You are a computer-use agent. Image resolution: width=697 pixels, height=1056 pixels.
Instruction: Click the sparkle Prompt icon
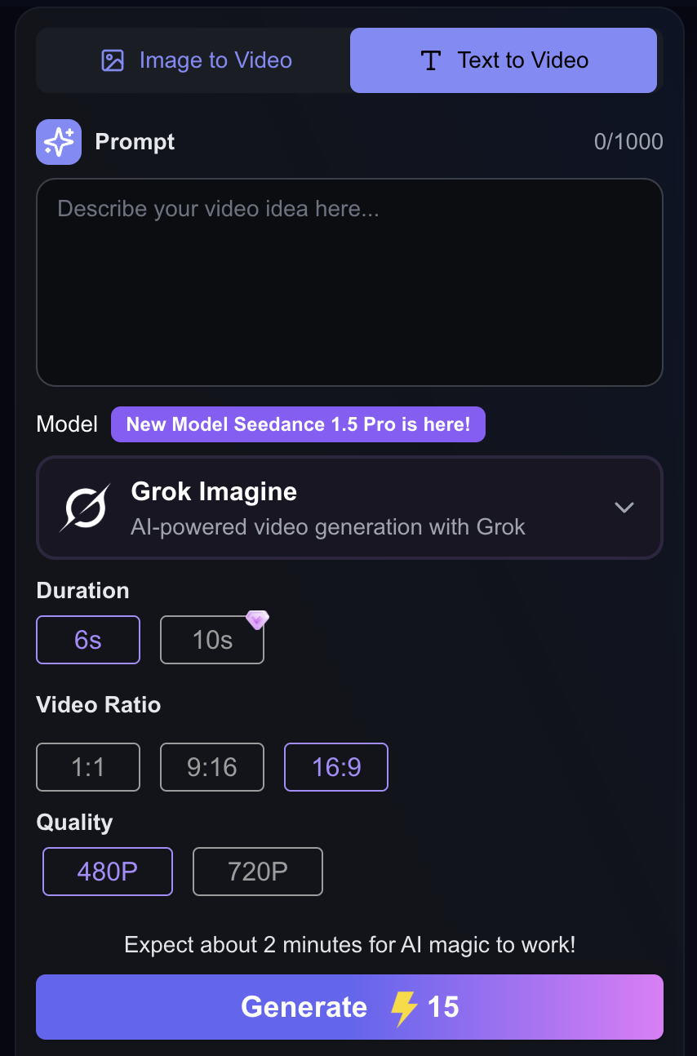coord(59,142)
